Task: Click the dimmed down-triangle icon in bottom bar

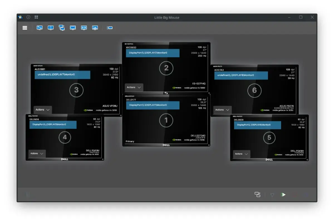Action: coord(272,195)
